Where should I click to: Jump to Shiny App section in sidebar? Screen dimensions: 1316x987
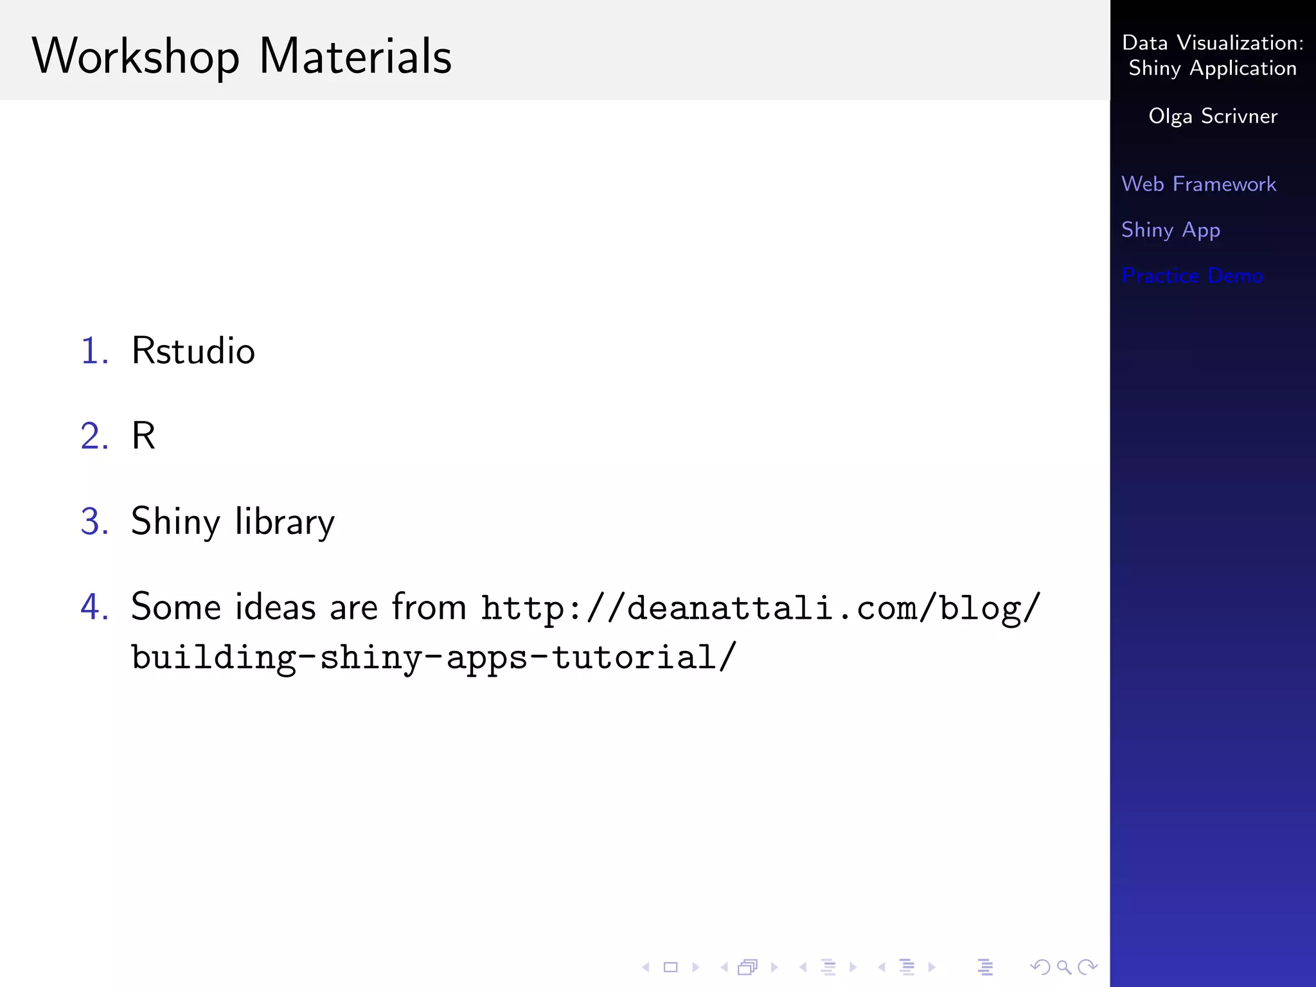coord(1170,230)
